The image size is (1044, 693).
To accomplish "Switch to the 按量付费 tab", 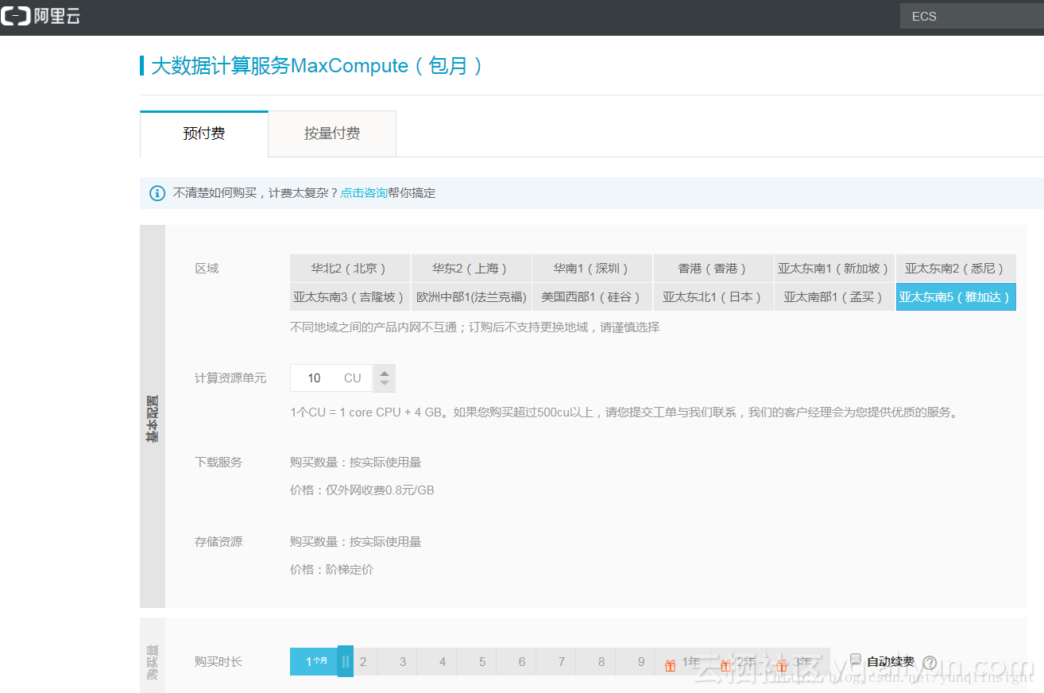I will (x=332, y=134).
